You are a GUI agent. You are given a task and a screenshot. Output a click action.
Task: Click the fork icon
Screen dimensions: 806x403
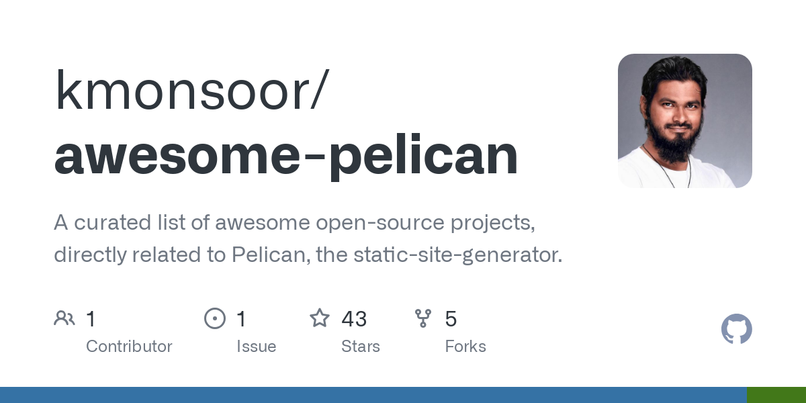coord(423,318)
